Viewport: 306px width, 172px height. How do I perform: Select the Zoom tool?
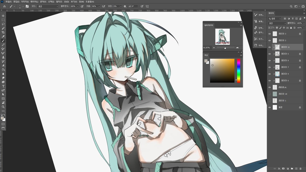tap(3, 107)
